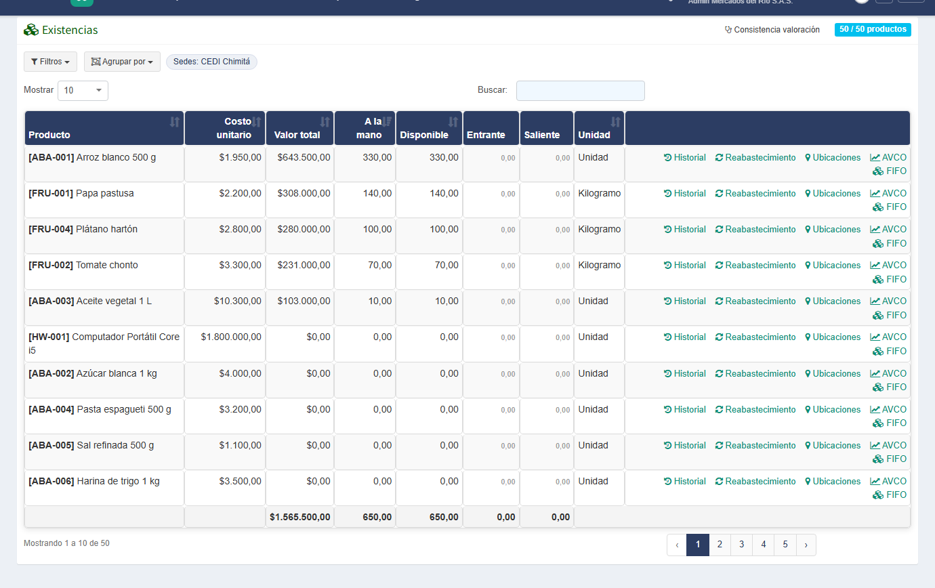The image size is (935, 588).
Task: Click the 50 / 50 productos badge
Action: 873,30
